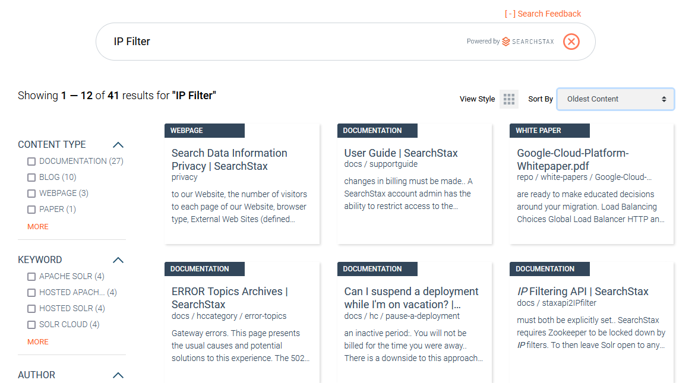The height and width of the screenshot is (383, 692).
Task: Check the SOLR CLOUD keyword filter
Action: [31, 324]
